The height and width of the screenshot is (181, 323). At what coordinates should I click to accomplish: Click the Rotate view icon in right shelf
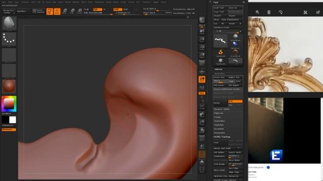(x=202, y=130)
